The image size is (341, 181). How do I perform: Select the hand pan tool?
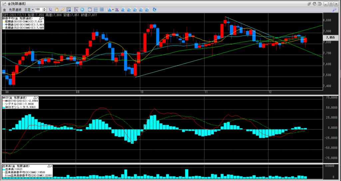pyautogui.click(x=57, y=10)
